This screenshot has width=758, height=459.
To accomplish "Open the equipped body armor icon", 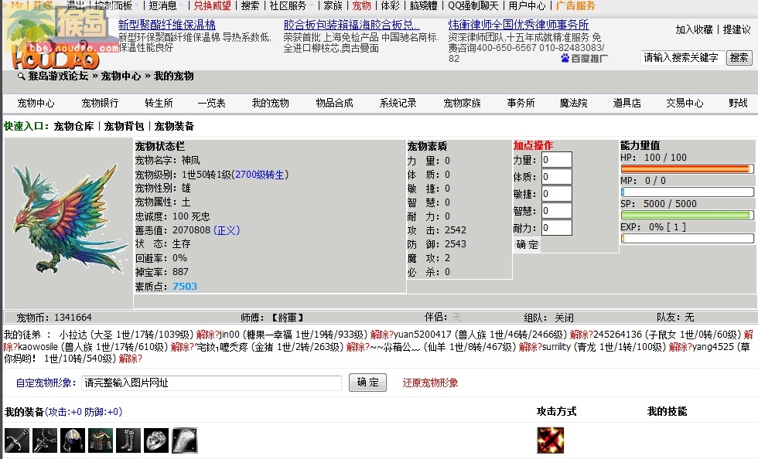I will point(101,440).
